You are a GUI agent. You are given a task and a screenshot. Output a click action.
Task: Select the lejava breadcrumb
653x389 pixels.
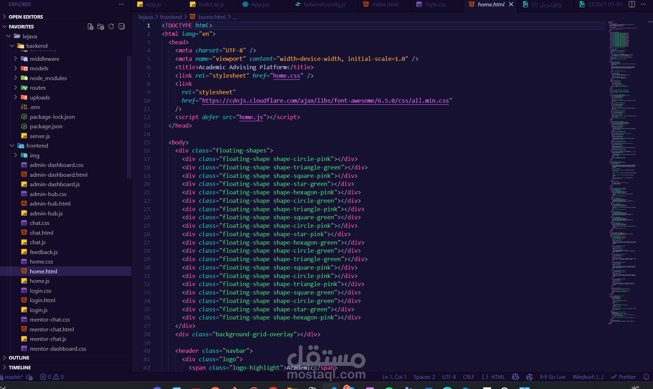pyautogui.click(x=146, y=17)
